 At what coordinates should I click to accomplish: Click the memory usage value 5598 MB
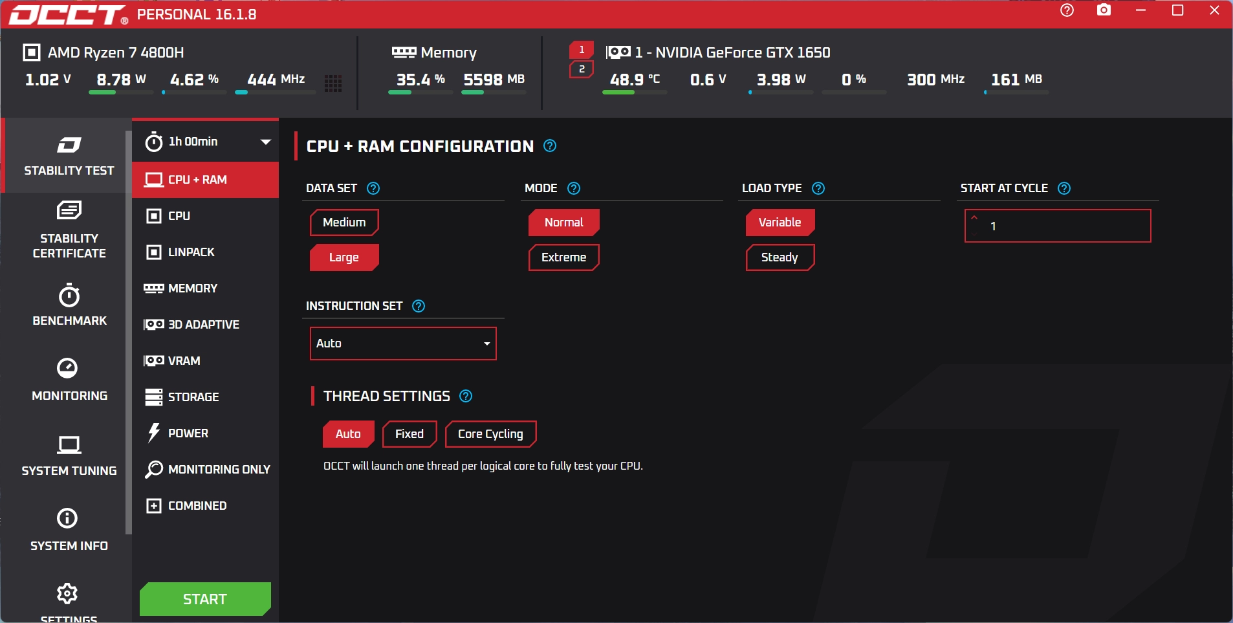click(494, 80)
